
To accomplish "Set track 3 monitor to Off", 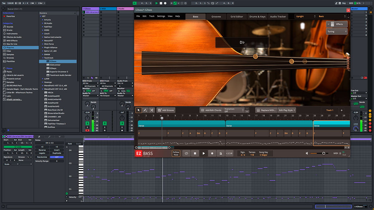I will point(128,91).
